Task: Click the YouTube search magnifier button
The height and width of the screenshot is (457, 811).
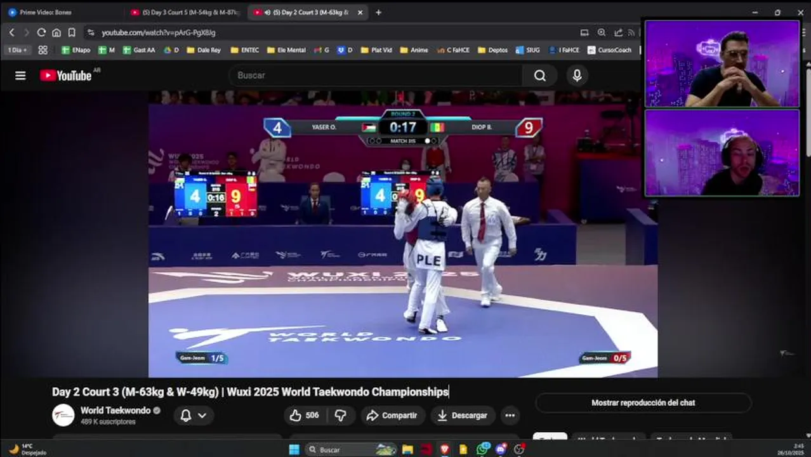Action: (x=540, y=76)
